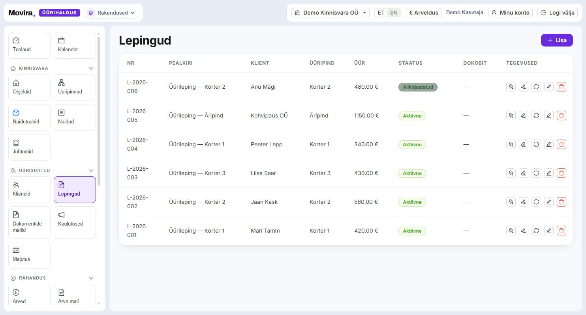The image size is (586, 315).
Task: Open Töölaud dashboard from the sidebar
Action: 29,45
